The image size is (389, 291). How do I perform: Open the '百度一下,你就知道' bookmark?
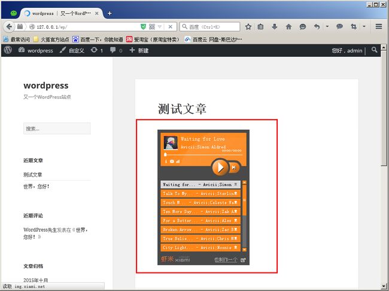pos(98,40)
